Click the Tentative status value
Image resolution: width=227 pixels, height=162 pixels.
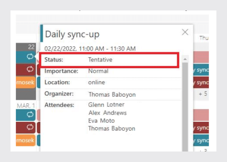pyautogui.click(x=100, y=59)
